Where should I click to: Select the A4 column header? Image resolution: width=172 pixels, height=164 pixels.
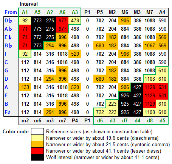click(162, 12)
